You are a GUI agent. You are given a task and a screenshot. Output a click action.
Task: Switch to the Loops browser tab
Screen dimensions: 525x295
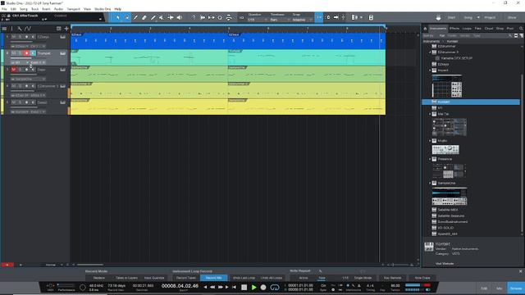(467, 29)
